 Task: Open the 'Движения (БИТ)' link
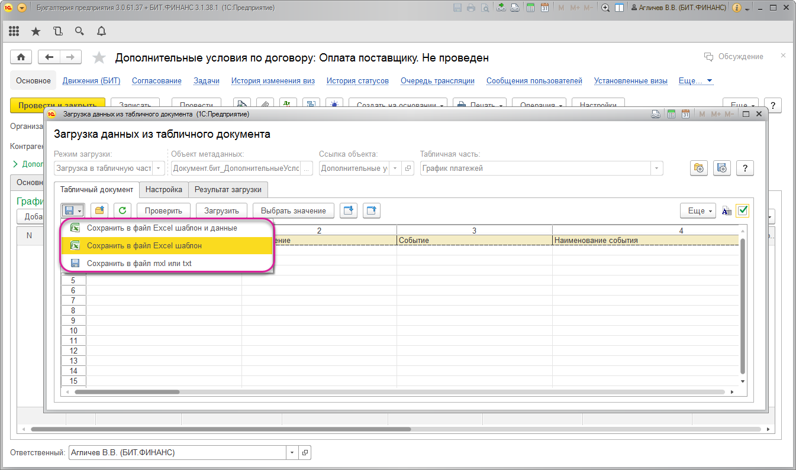(91, 81)
